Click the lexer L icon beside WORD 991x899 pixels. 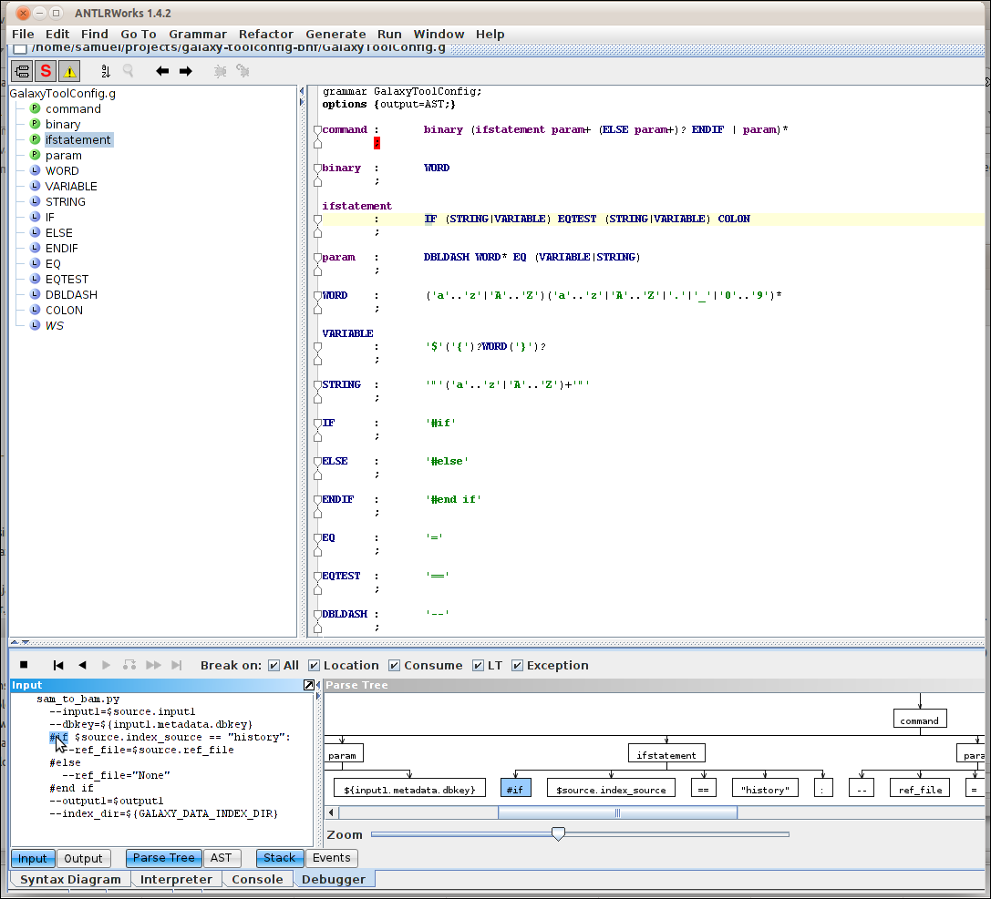[36, 170]
